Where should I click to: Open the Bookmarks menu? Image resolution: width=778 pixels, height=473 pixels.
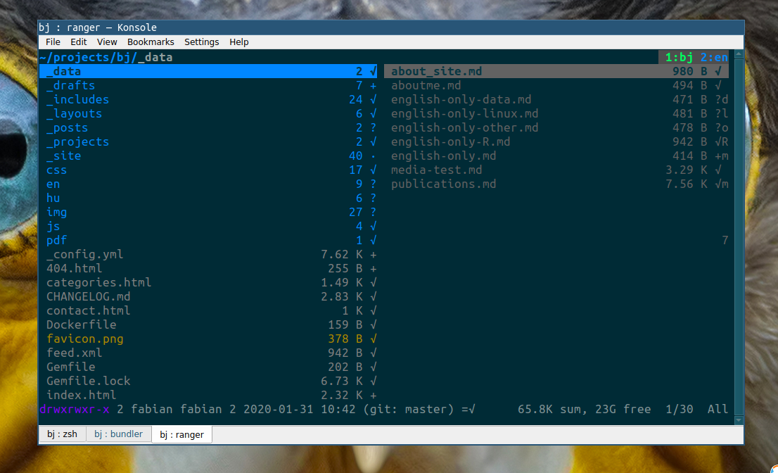pyautogui.click(x=151, y=42)
